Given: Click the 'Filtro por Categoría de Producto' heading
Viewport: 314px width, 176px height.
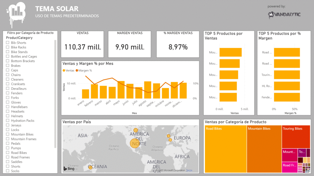Looking at the screenshot, I should click(30, 33).
